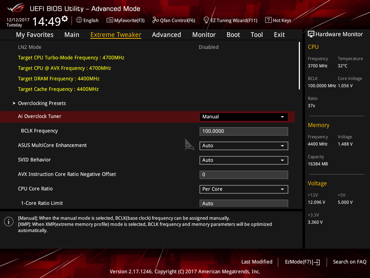Click the ROG logo icon

tap(16, 8)
